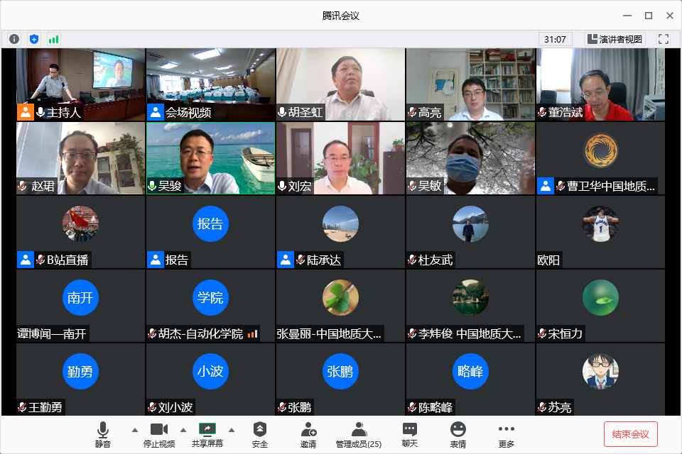Click the 胡圣虹 video tile
Screen dimensions: 682x454
340,84
